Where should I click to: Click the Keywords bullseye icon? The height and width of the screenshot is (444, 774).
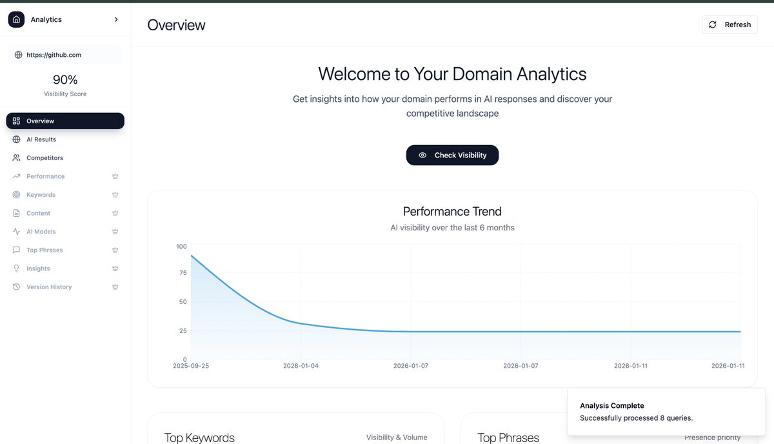15,194
